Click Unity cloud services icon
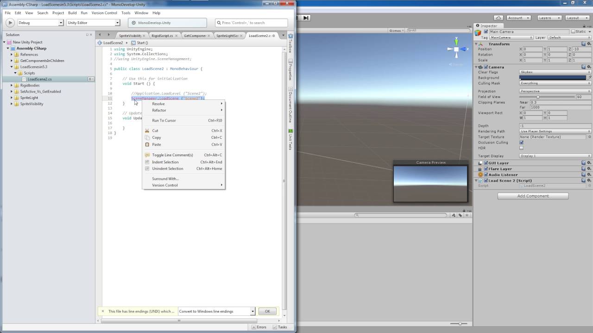Viewport: 593px width, 333px height. click(x=498, y=18)
